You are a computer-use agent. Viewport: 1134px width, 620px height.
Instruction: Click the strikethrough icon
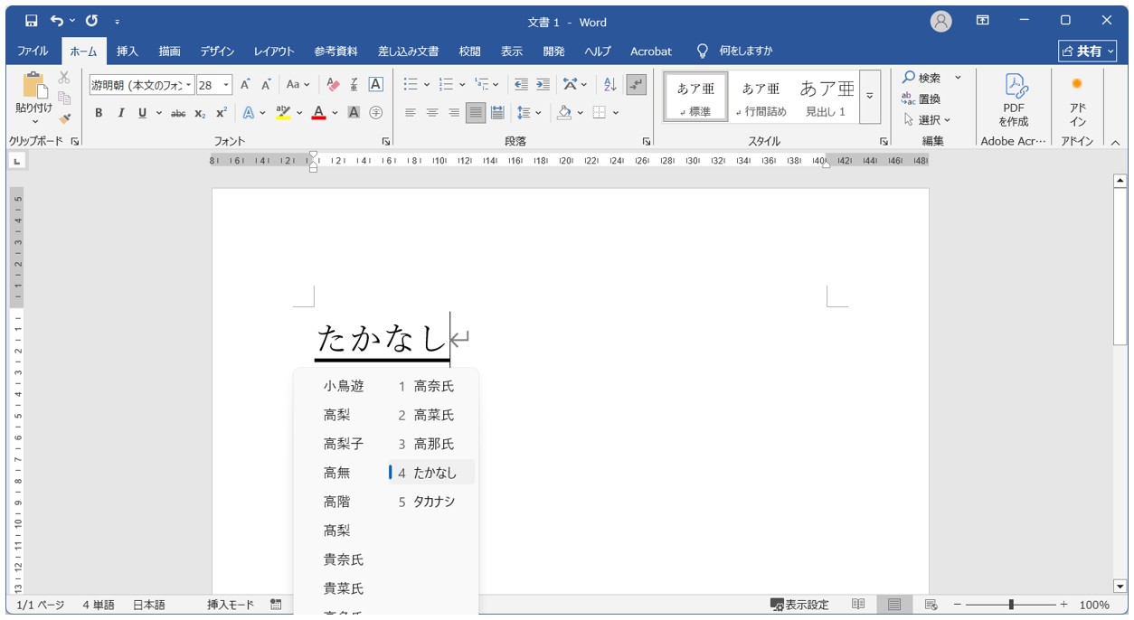(x=178, y=113)
